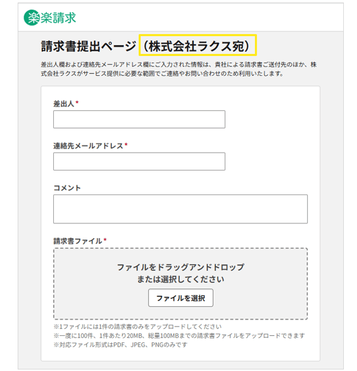The image size is (357, 371).
Task: Select the コメント text area
Action: coord(180,209)
